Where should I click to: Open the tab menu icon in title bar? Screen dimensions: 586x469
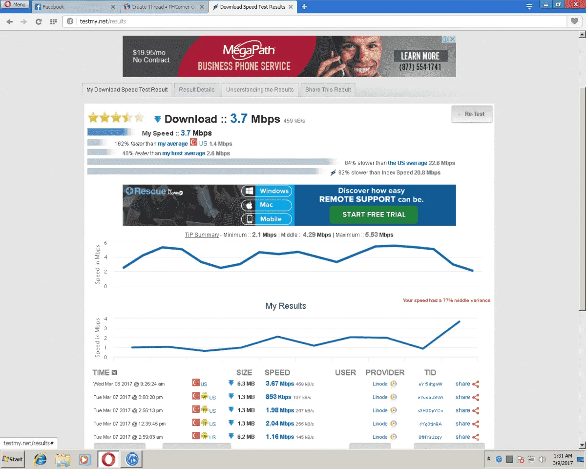pyautogui.click(x=529, y=7)
